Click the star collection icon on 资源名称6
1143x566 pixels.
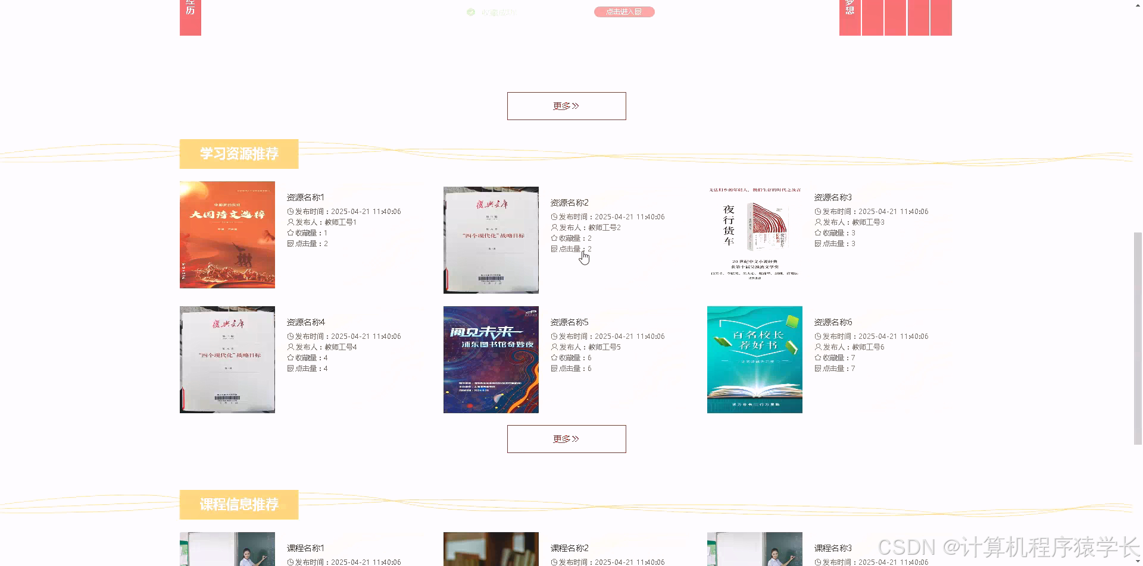click(x=817, y=357)
